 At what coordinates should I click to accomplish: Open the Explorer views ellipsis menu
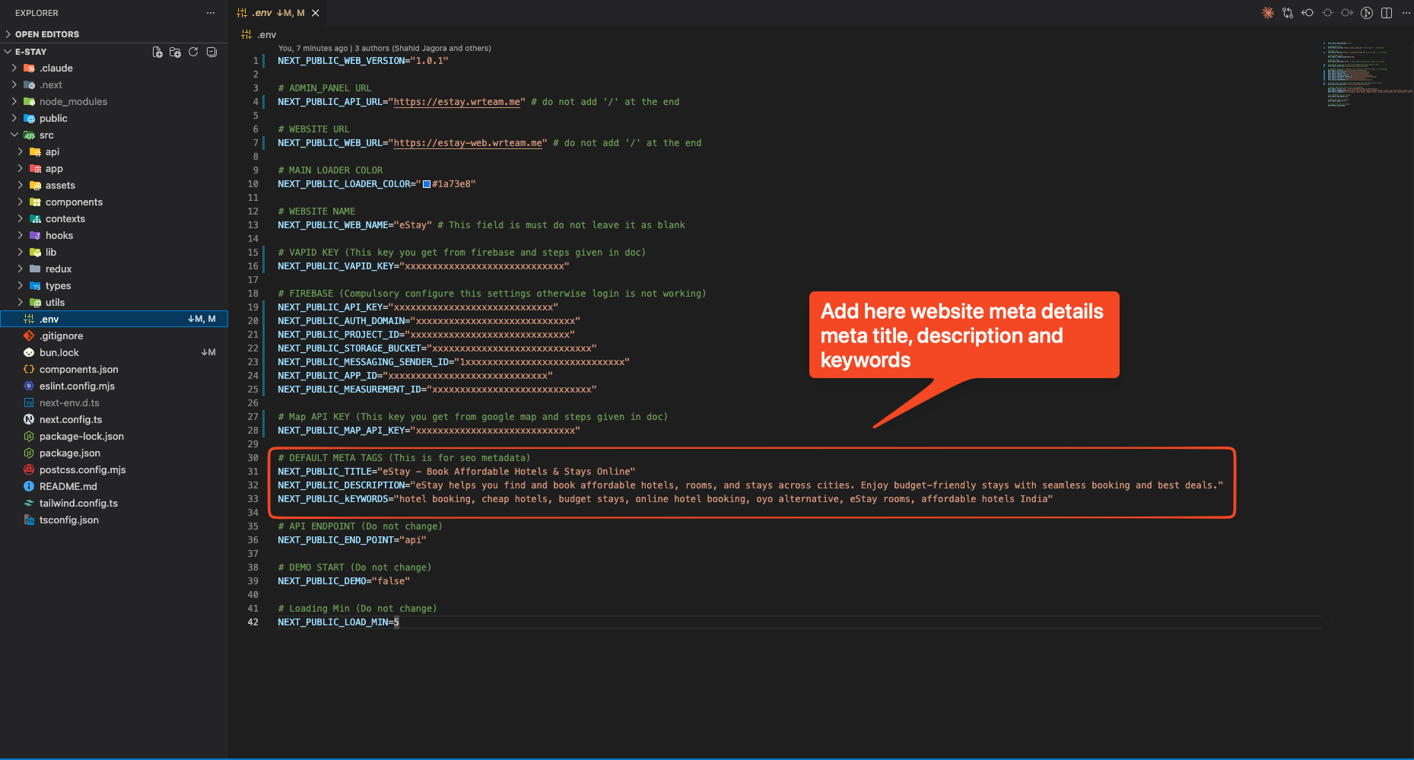click(211, 13)
